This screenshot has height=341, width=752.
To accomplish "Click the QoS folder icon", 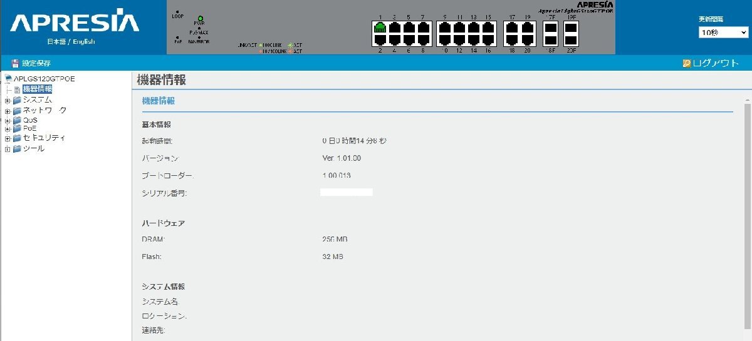I will click(17, 120).
